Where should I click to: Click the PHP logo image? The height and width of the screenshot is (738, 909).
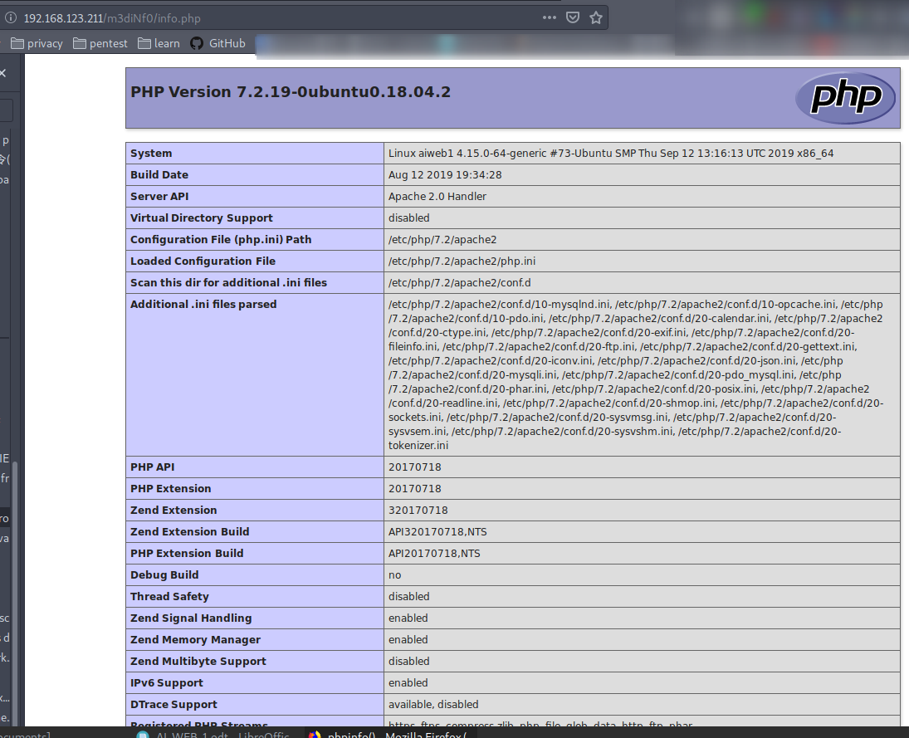point(845,98)
